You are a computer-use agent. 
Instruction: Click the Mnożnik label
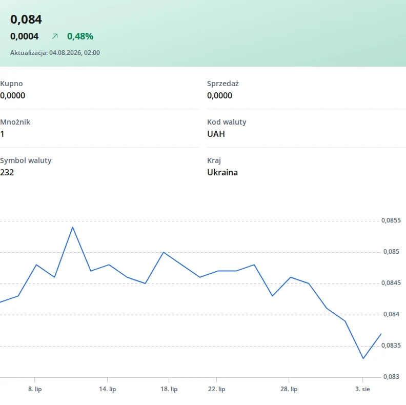15,122
